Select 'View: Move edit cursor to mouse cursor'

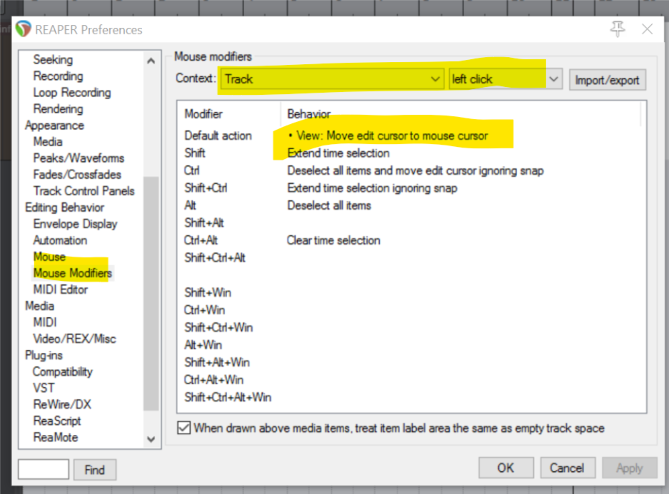pyautogui.click(x=392, y=135)
